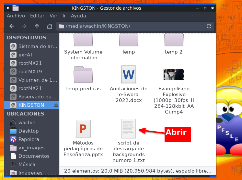The image size is (242, 180).
Task: Click the DISPOSITIVOS section header
Action: [x=26, y=38]
